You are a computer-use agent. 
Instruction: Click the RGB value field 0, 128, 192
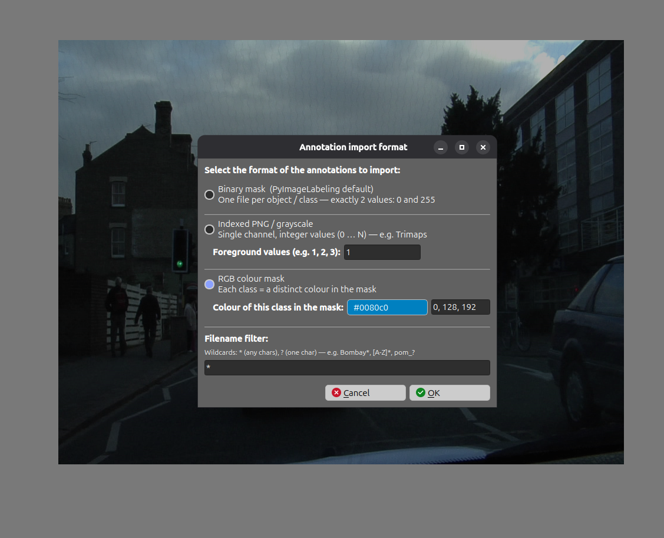point(460,307)
